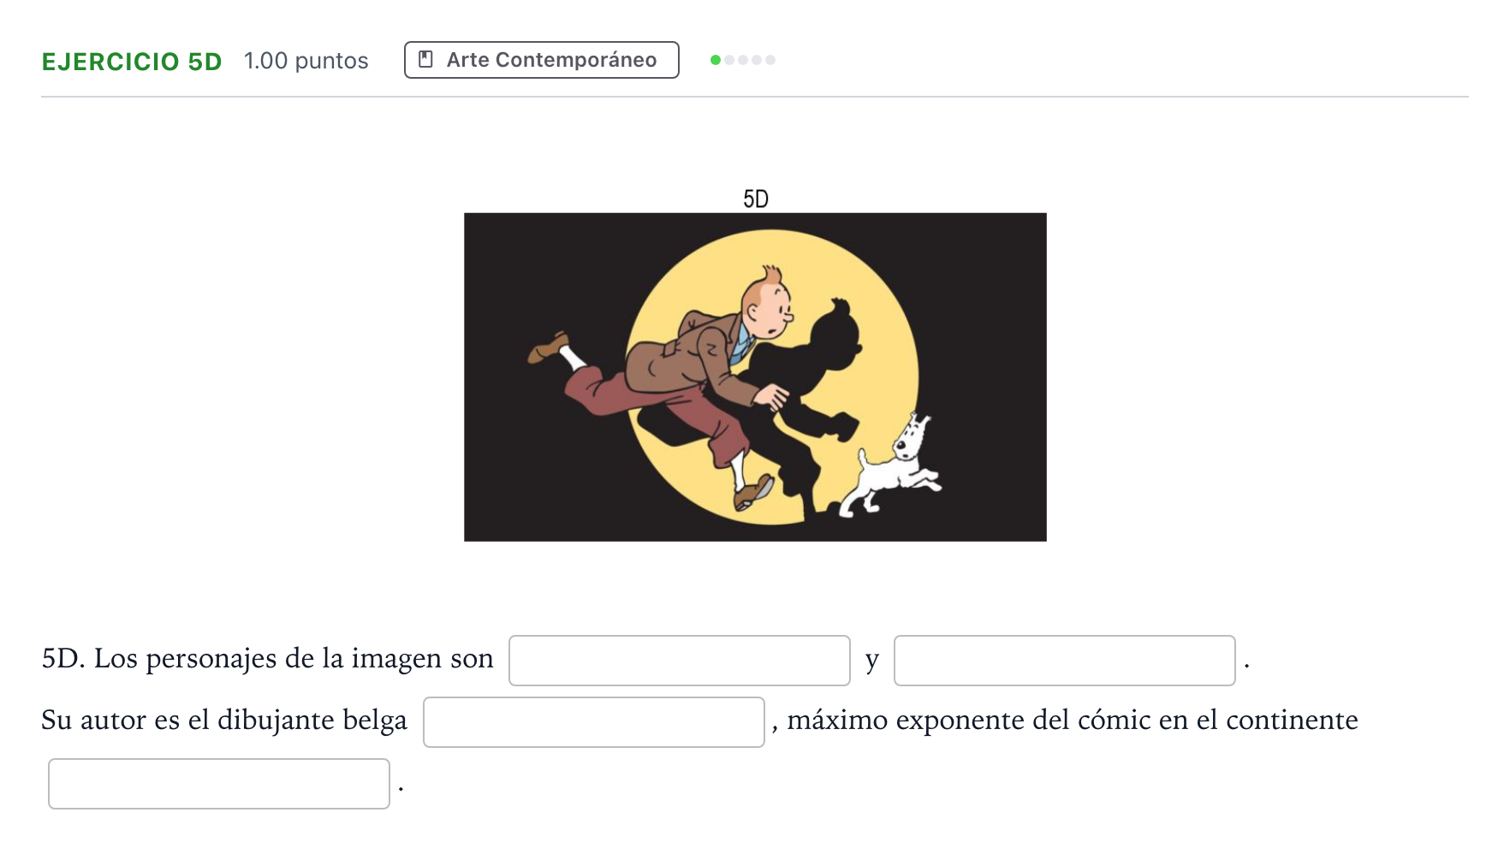Select the green first progress dot
This screenshot has width=1510, height=854.
pyautogui.click(x=716, y=60)
